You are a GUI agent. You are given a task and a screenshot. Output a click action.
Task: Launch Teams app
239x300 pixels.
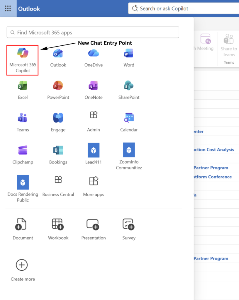coord(23,122)
